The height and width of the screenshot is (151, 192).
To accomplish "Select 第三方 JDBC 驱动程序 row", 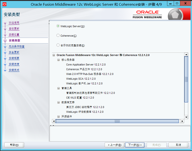I will 85,107.
